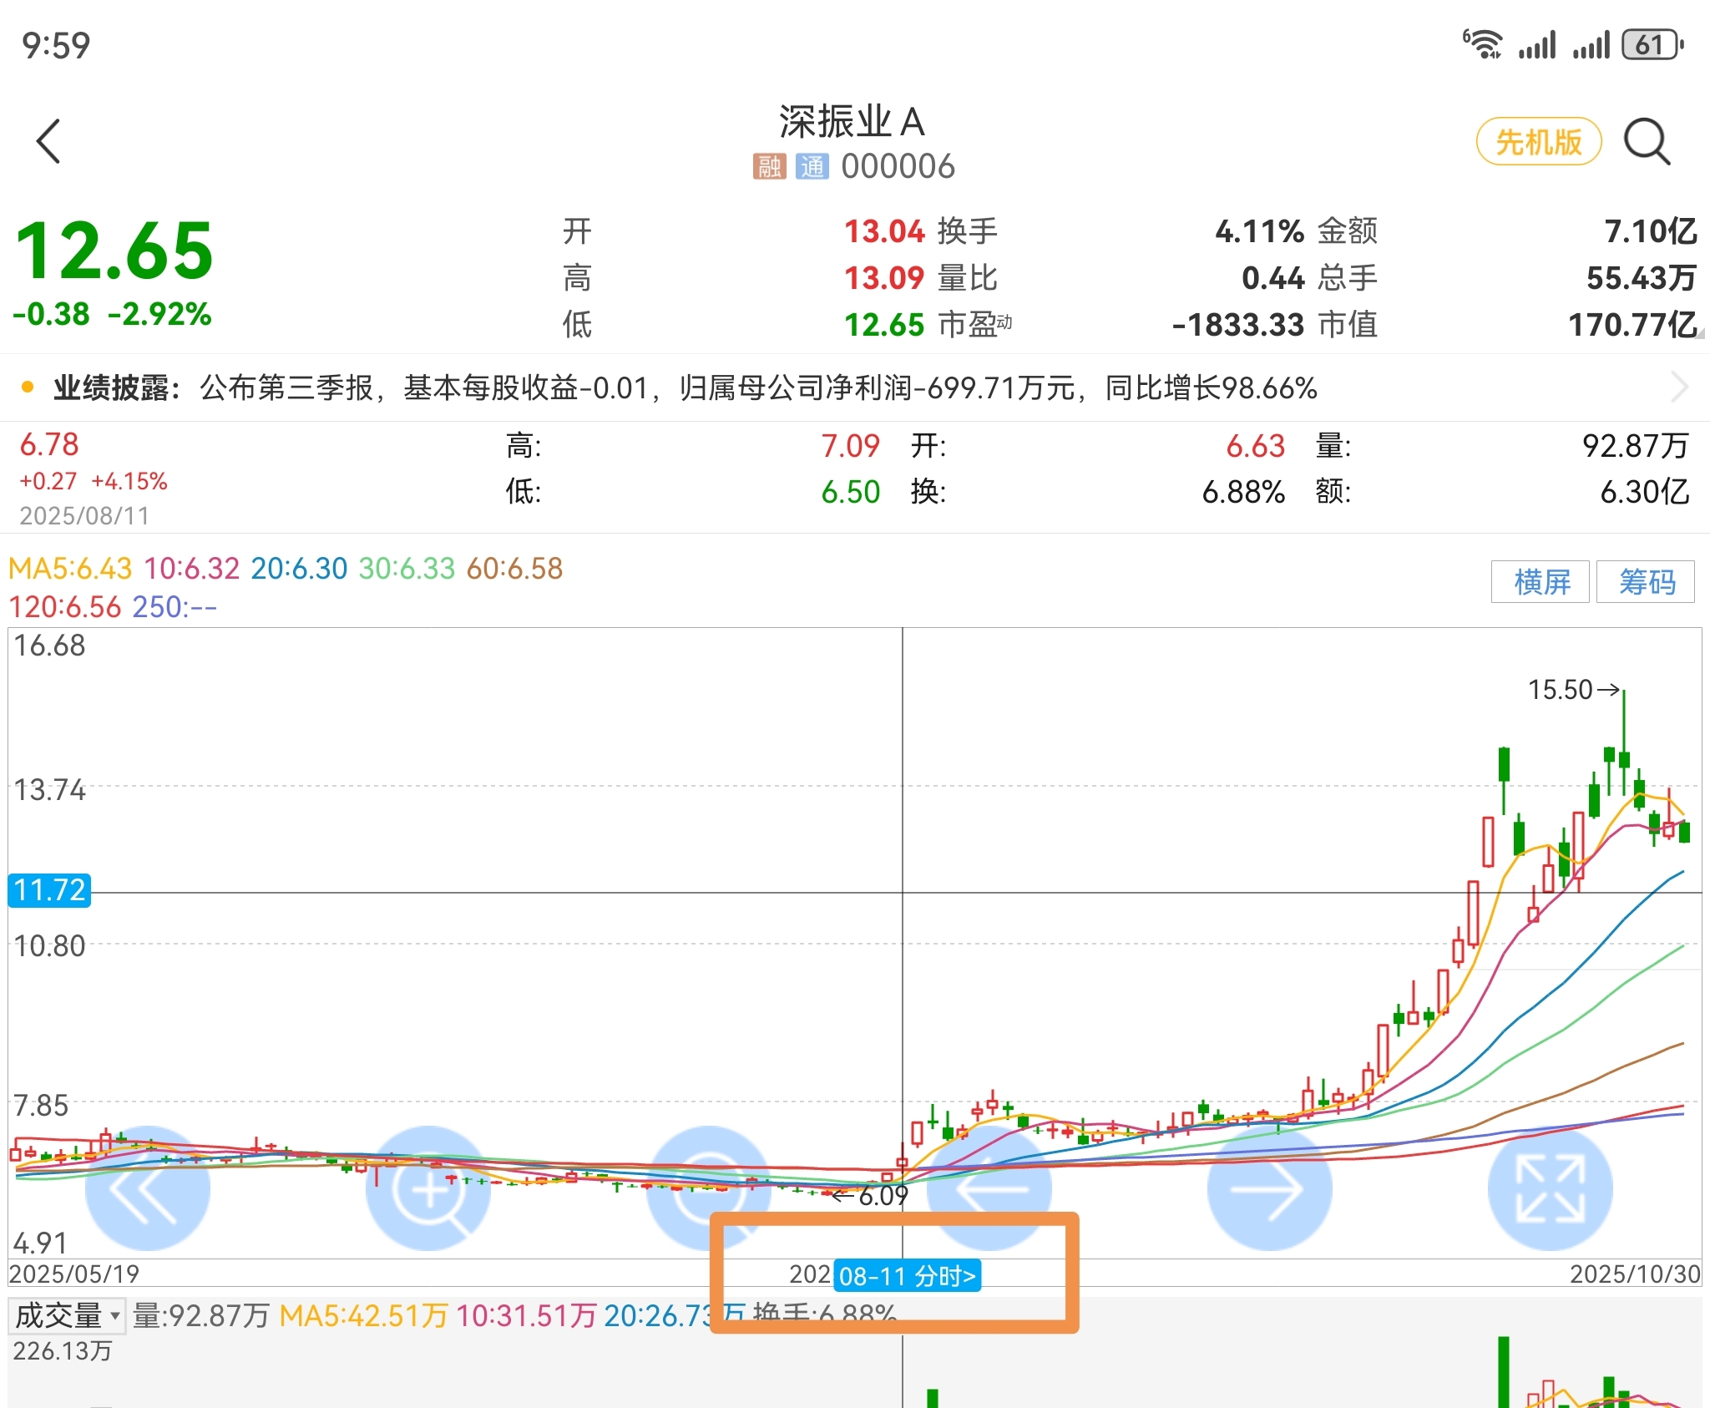
Task: Toggle 筹码 chip distribution view
Action: pyautogui.click(x=1646, y=581)
